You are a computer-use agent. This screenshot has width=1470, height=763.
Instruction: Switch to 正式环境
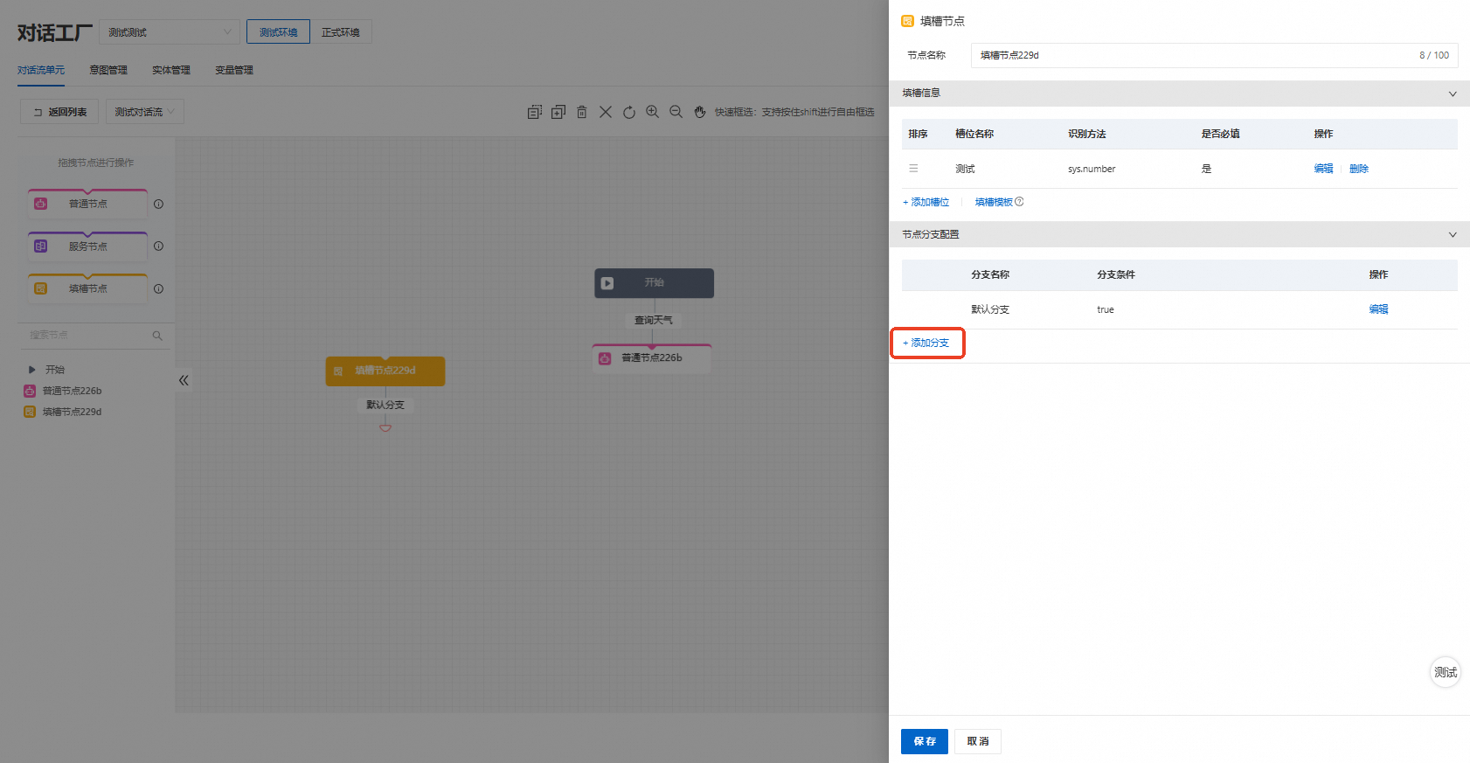point(341,32)
